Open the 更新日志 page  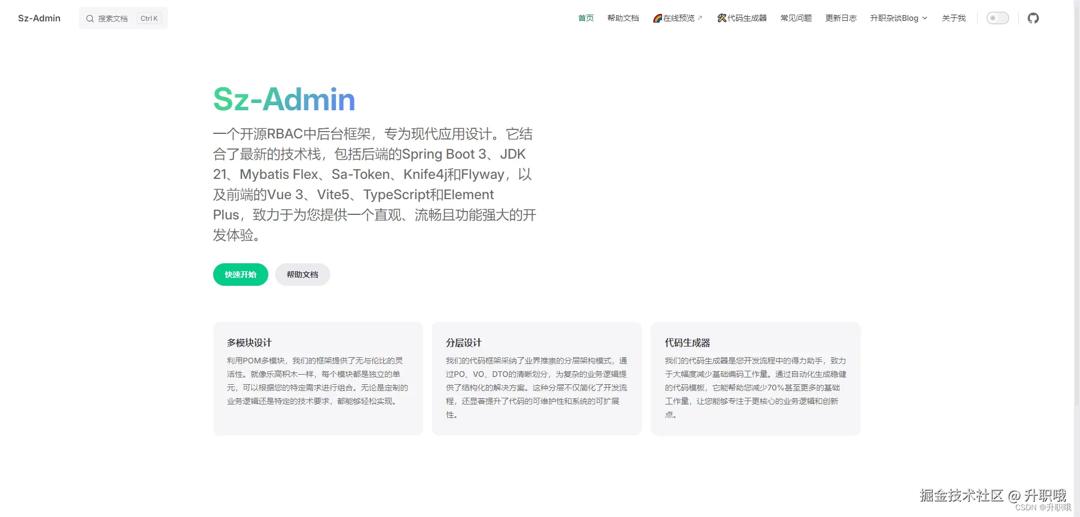(841, 18)
